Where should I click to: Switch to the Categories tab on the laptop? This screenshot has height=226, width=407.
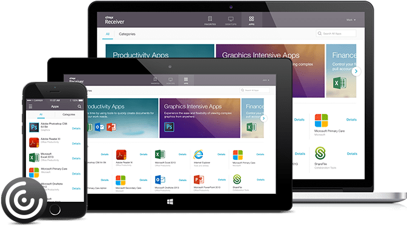[127, 34]
